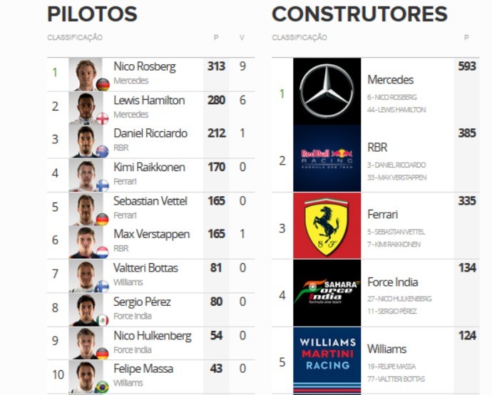Click Daniel Ricciardo's driver photo
This screenshot has height=395, width=492.
(87, 140)
